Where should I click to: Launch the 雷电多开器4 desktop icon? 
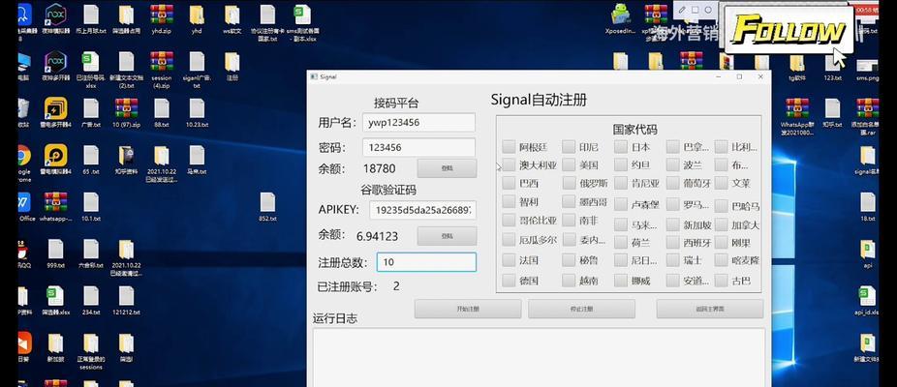point(55,112)
